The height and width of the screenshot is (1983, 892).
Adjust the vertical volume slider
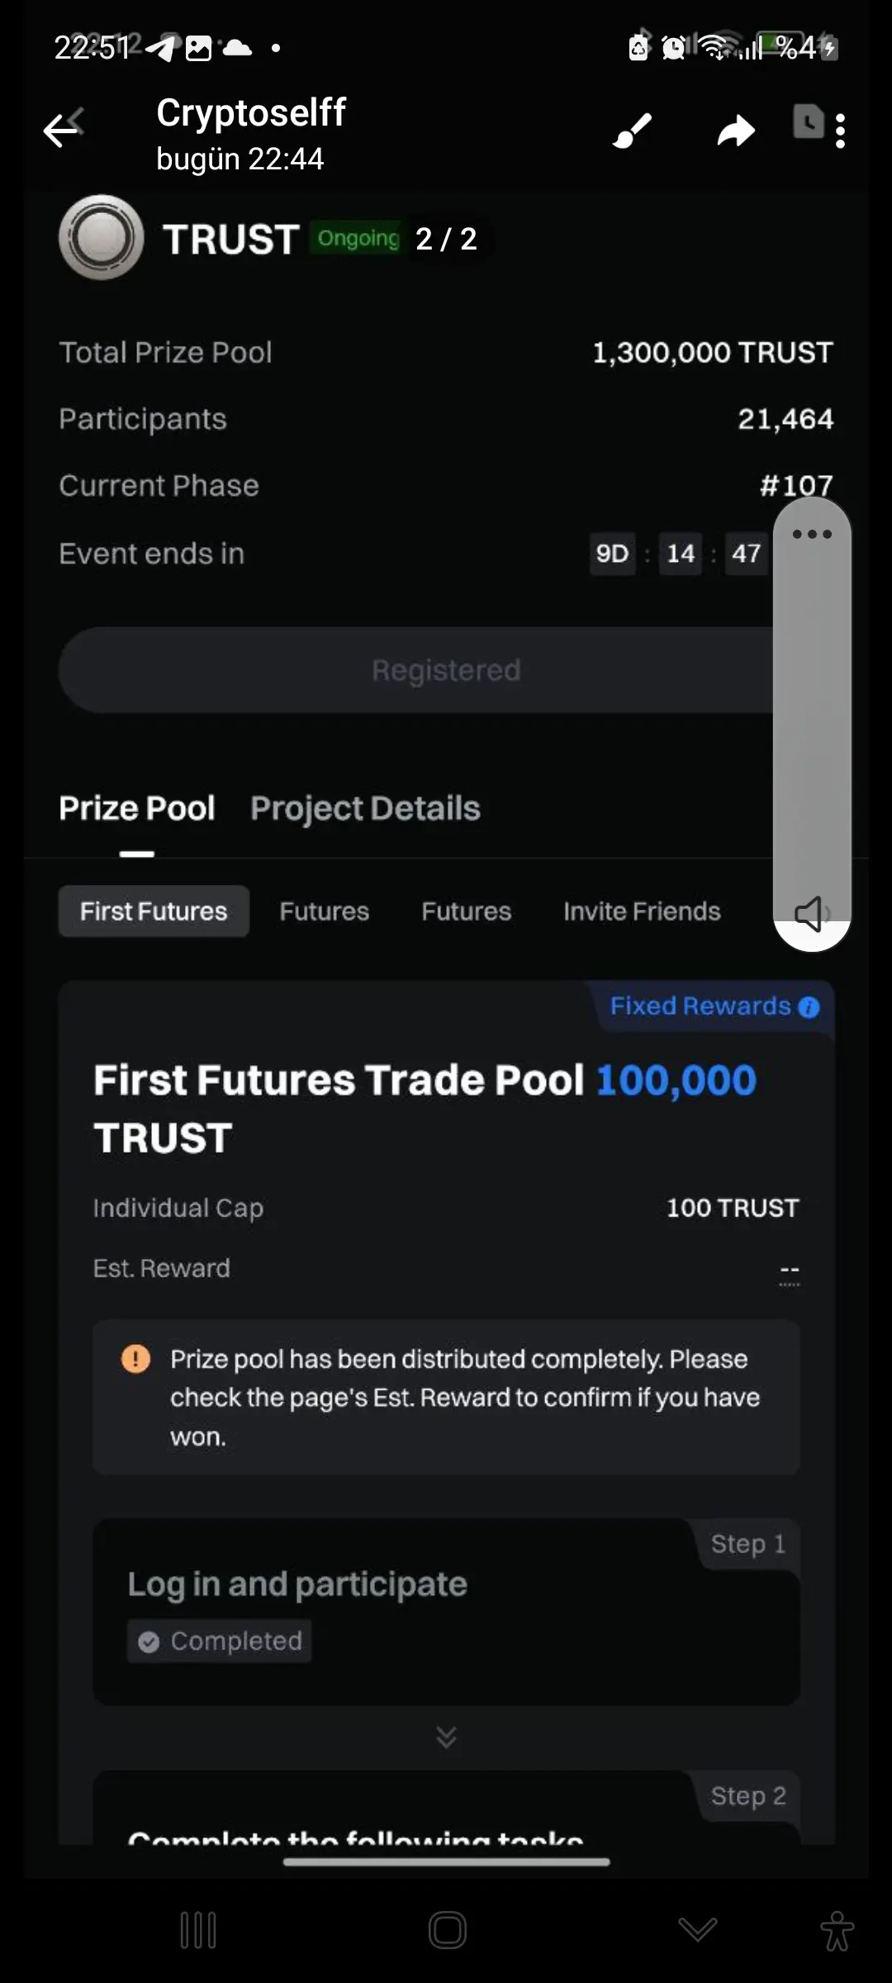coord(812,719)
